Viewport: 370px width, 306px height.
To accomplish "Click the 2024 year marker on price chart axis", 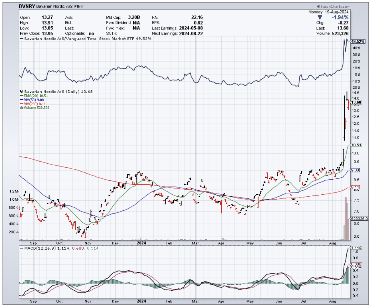I will click(141, 243).
